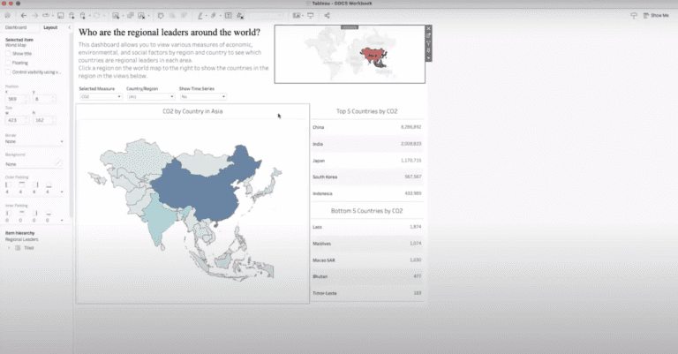Click dashboard title 'Who are the regional leaders'
Screen dimensions: 678x354
pos(169,33)
